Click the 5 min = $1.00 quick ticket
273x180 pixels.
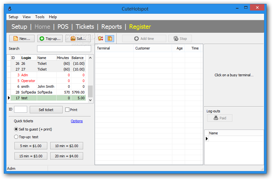click(x=31, y=146)
